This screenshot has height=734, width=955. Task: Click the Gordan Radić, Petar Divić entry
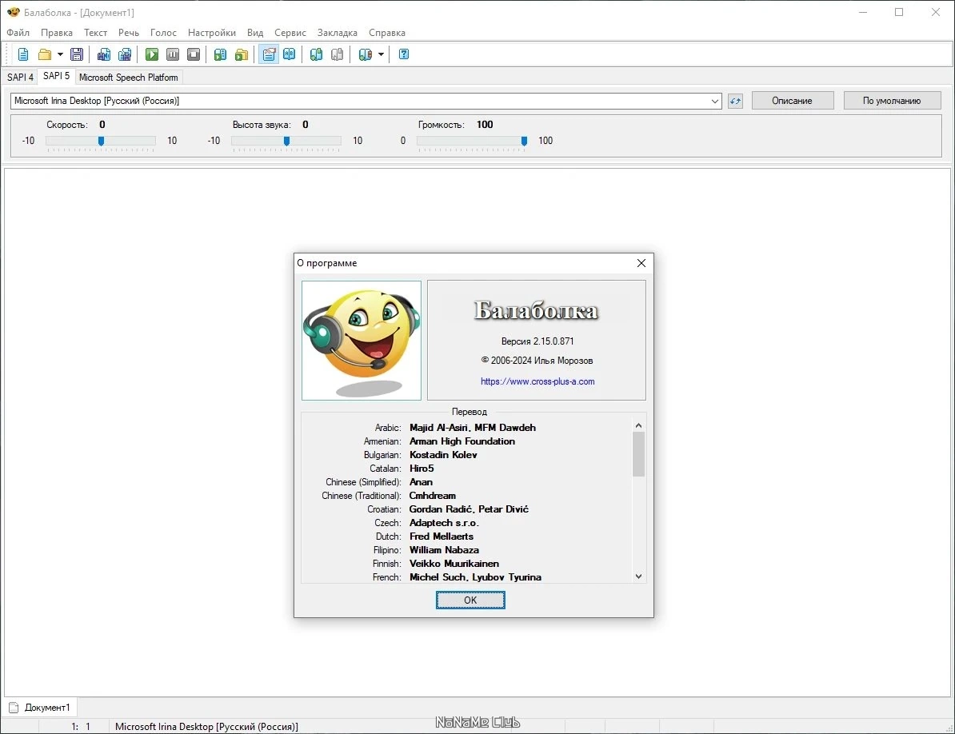tap(469, 509)
